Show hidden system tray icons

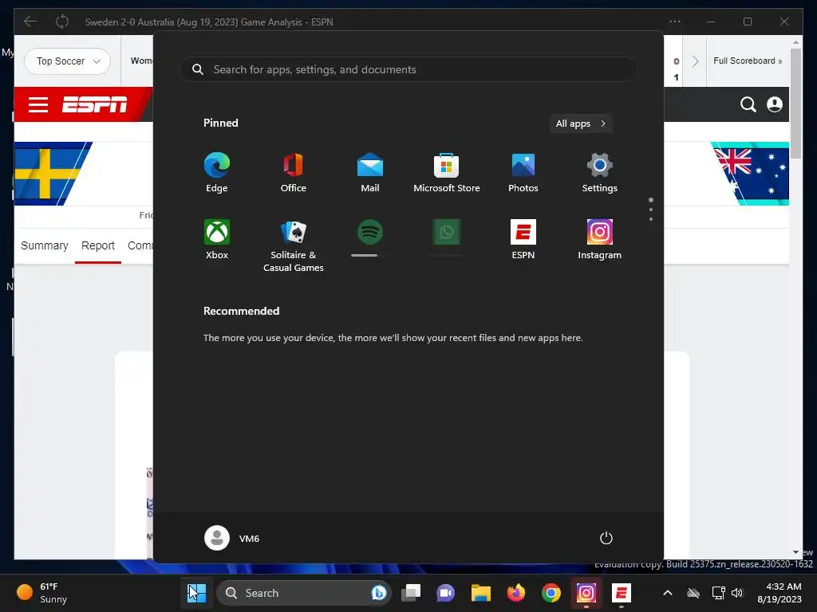(668, 593)
